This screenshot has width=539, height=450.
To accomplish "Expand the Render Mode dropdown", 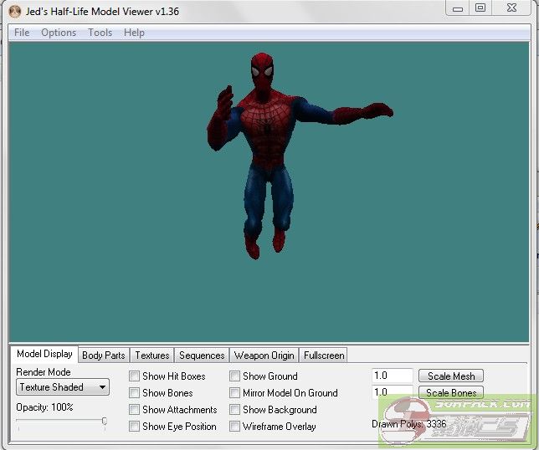I will [63, 387].
